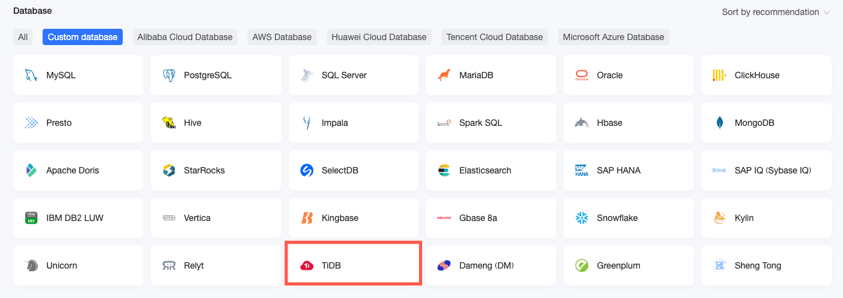Pick the Elasticsearch label

(x=485, y=170)
